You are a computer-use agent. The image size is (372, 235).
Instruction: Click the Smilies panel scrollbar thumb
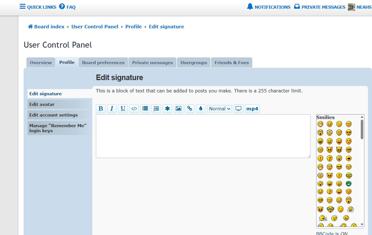362,129
